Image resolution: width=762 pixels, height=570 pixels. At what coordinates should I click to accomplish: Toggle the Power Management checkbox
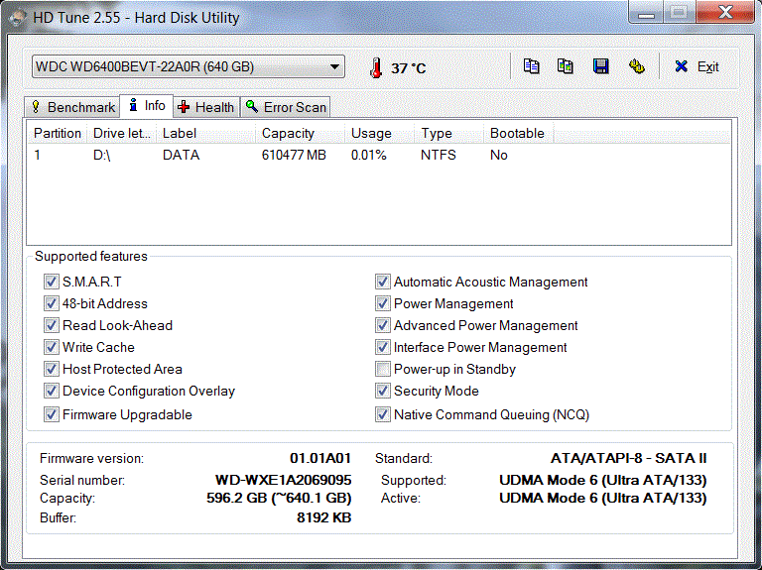(x=382, y=303)
